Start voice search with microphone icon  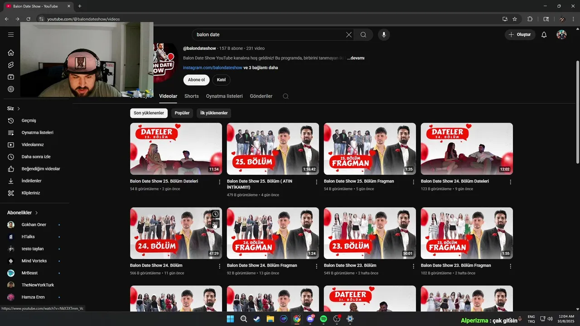(384, 34)
